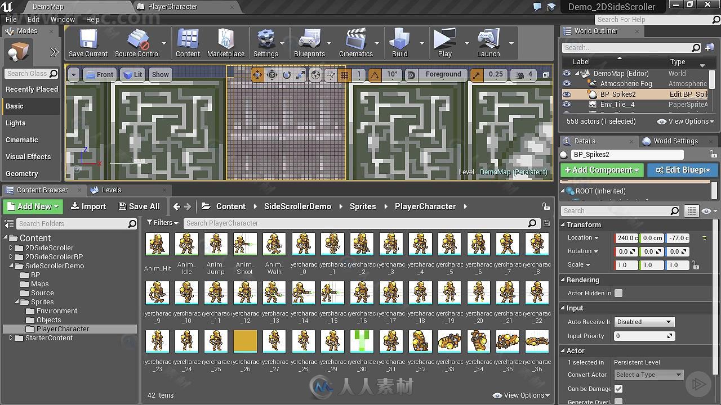Toggle scale snapping icon
The image size is (721, 405).
point(477,74)
